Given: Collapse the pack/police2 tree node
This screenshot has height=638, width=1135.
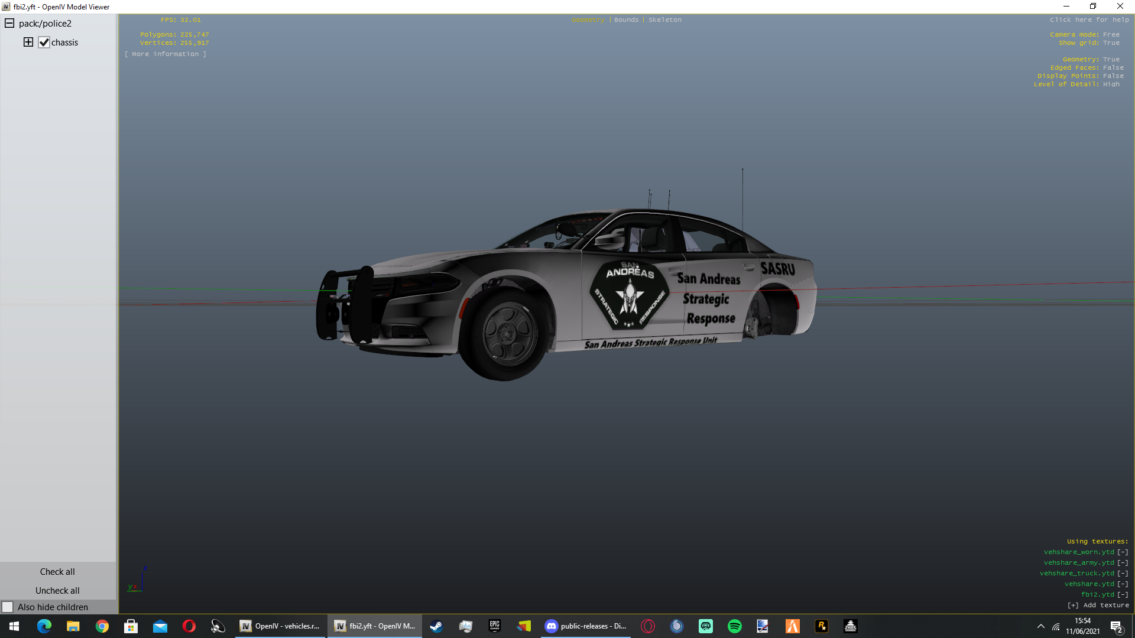Looking at the screenshot, I should coord(9,23).
